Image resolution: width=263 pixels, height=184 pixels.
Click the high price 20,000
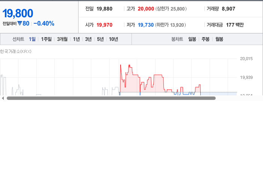pos(146,9)
